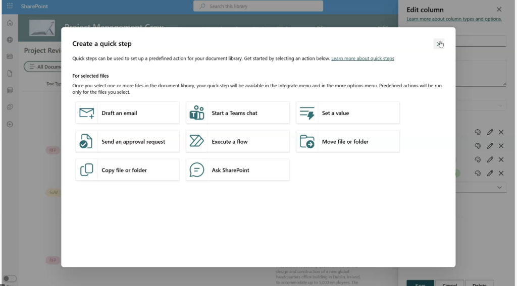The width and height of the screenshot is (517, 286).
Task: Click the Draft an email envelope icon
Action: (87, 113)
